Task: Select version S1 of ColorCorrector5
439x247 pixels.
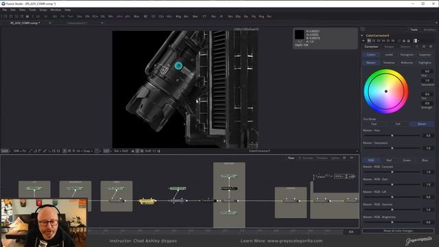Action: coord(369,41)
